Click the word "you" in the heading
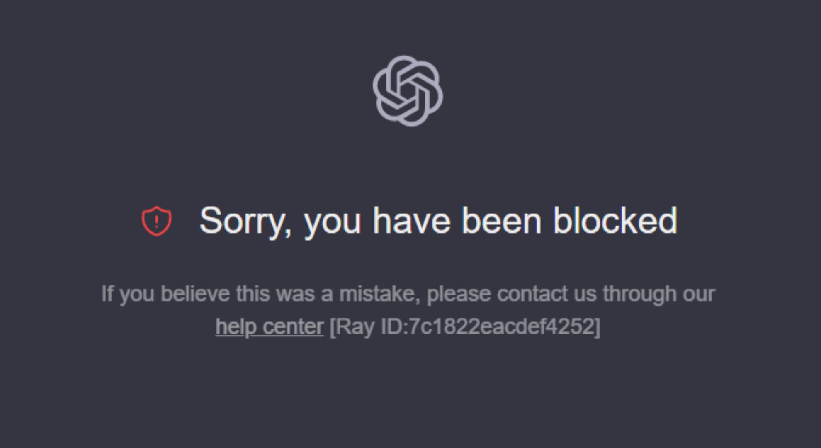Viewport: 821px width, 448px height. click(333, 224)
